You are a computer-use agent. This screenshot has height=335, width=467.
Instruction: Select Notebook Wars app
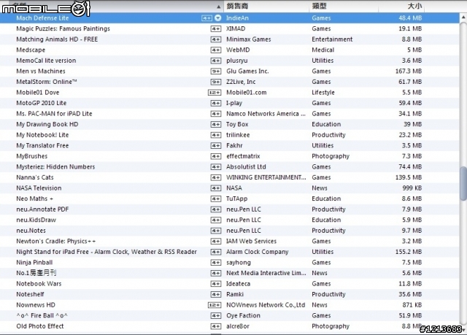pos(39,284)
